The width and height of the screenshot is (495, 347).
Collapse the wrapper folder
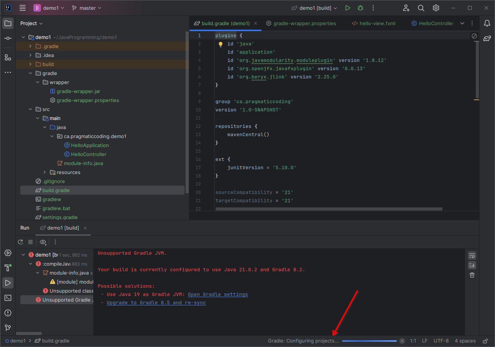point(38,82)
